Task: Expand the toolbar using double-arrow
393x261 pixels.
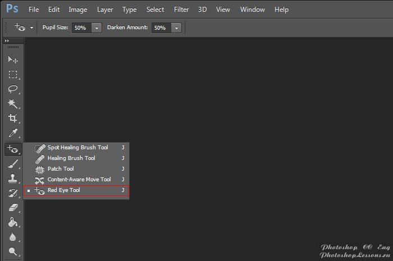Action: pos(7,41)
